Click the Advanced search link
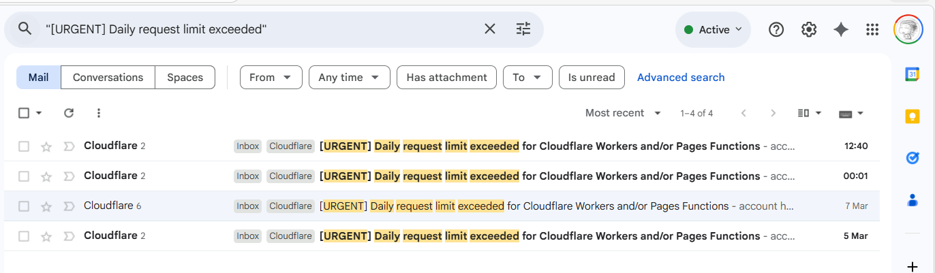The height and width of the screenshot is (273, 935). [681, 78]
